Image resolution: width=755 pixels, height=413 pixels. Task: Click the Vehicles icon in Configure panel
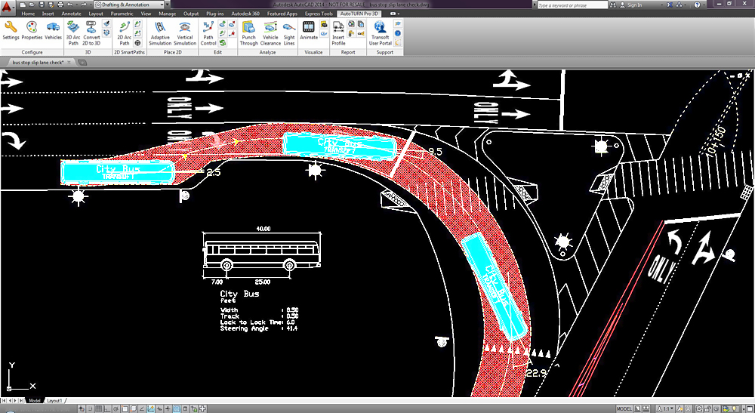point(53,31)
